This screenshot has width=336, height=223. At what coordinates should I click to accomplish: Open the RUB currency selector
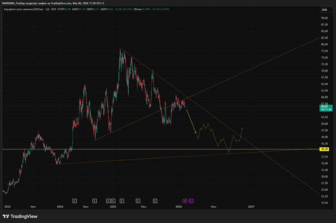pyautogui.click(x=324, y=10)
